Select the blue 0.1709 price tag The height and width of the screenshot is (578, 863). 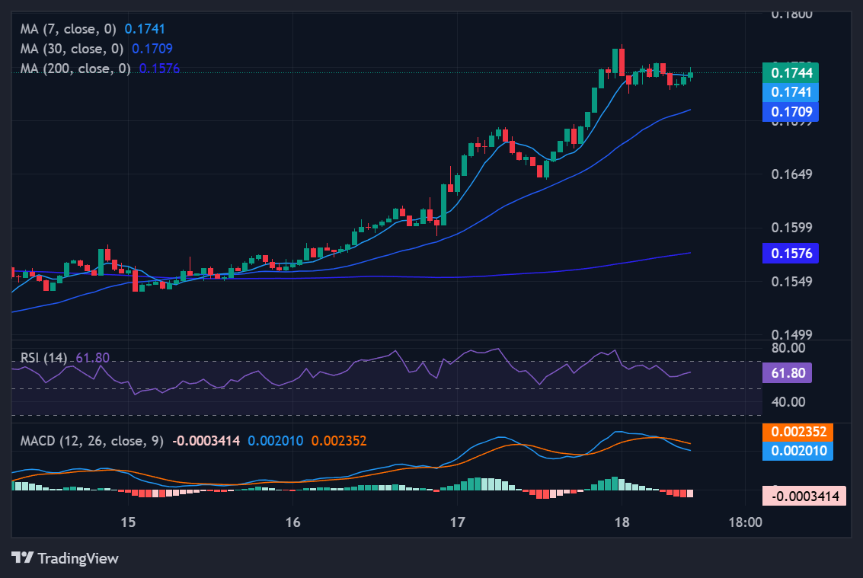791,112
